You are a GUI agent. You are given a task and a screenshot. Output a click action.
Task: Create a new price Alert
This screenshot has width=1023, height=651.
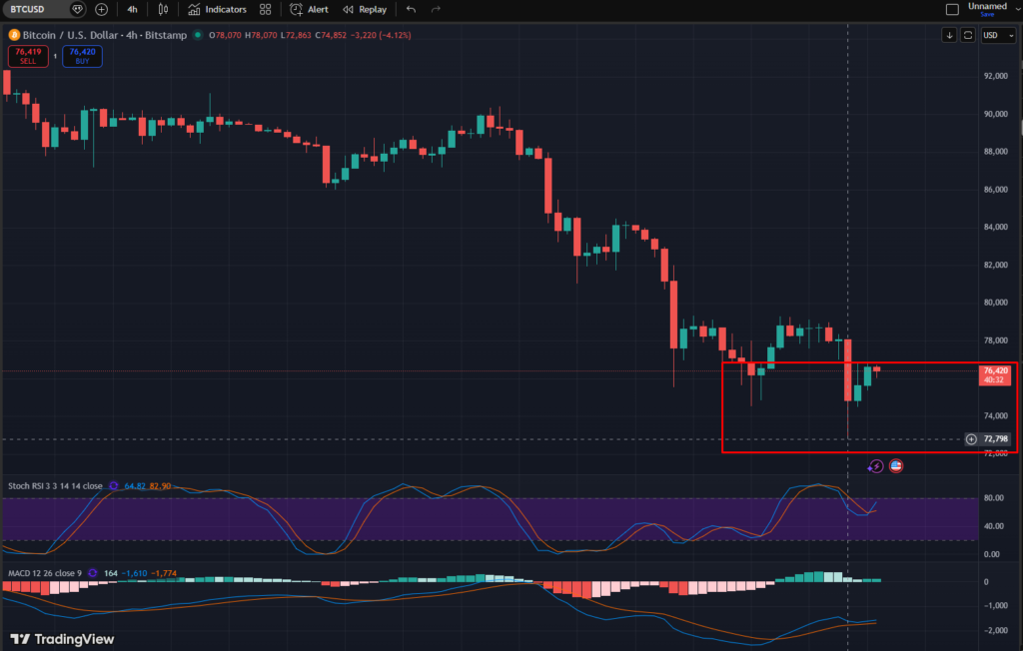pyautogui.click(x=309, y=9)
